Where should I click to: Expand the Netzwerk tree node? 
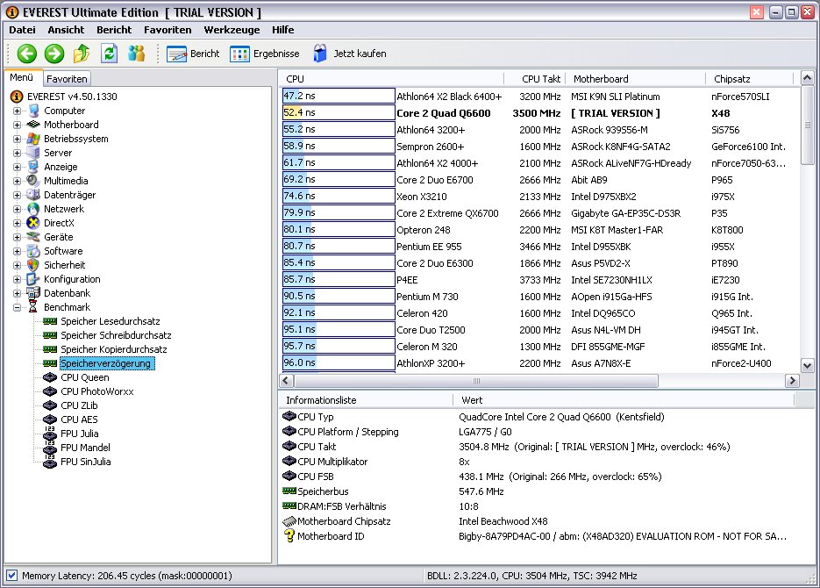pos(18,209)
